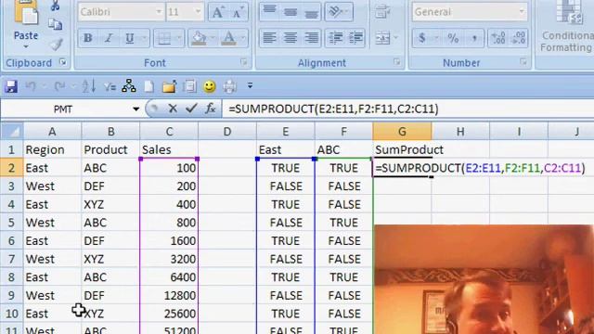Toggle Underline formatting
The image size is (594, 334).
(130, 38)
